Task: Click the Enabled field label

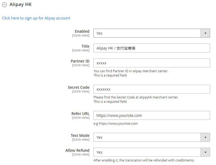Action: coord(82,31)
